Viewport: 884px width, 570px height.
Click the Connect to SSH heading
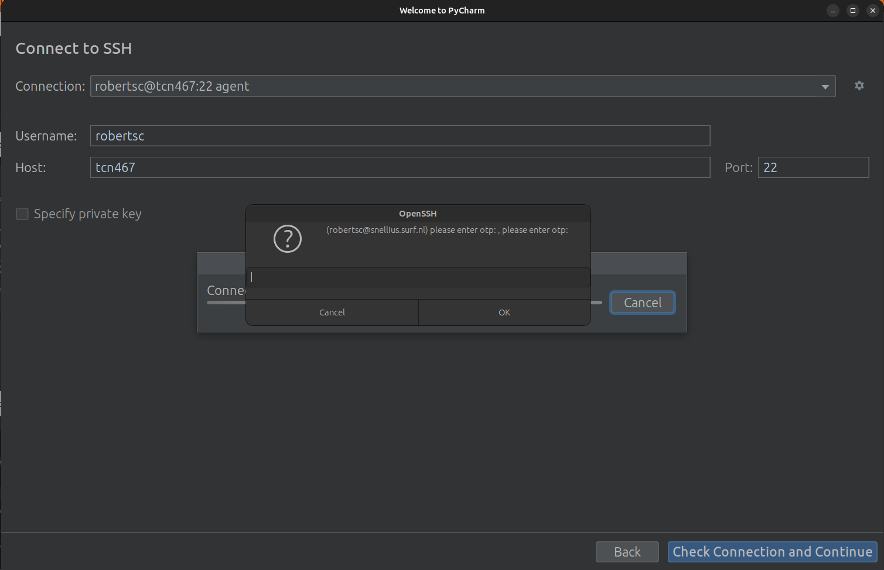pyautogui.click(x=74, y=49)
